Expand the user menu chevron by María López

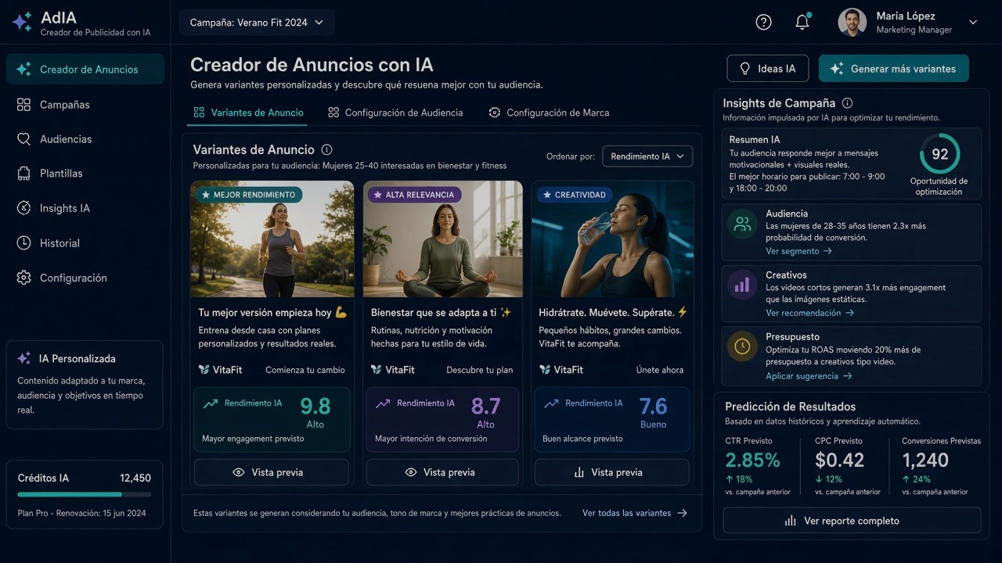(973, 23)
